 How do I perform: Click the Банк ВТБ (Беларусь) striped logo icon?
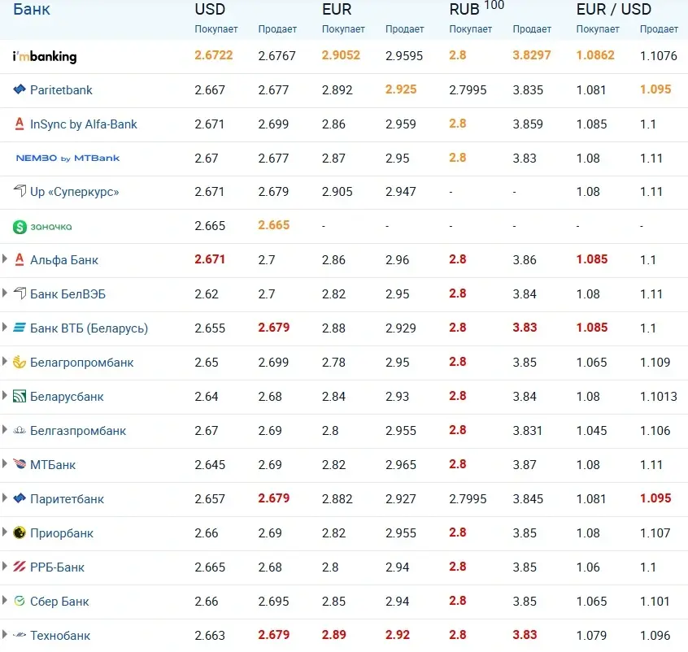(20, 328)
